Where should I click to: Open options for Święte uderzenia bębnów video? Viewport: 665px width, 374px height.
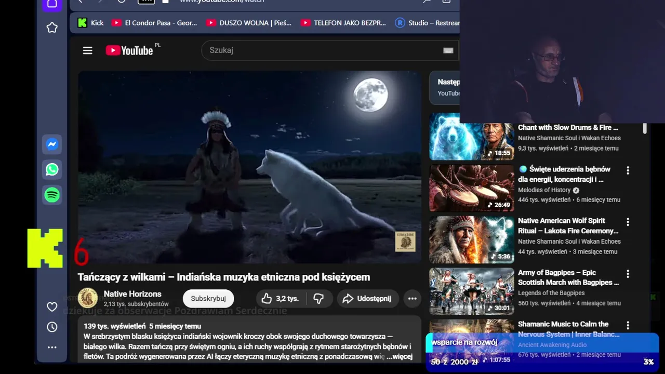click(628, 170)
